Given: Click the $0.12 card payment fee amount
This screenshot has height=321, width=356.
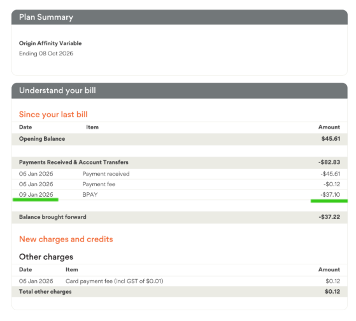Looking at the screenshot, I should (x=333, y=281).
